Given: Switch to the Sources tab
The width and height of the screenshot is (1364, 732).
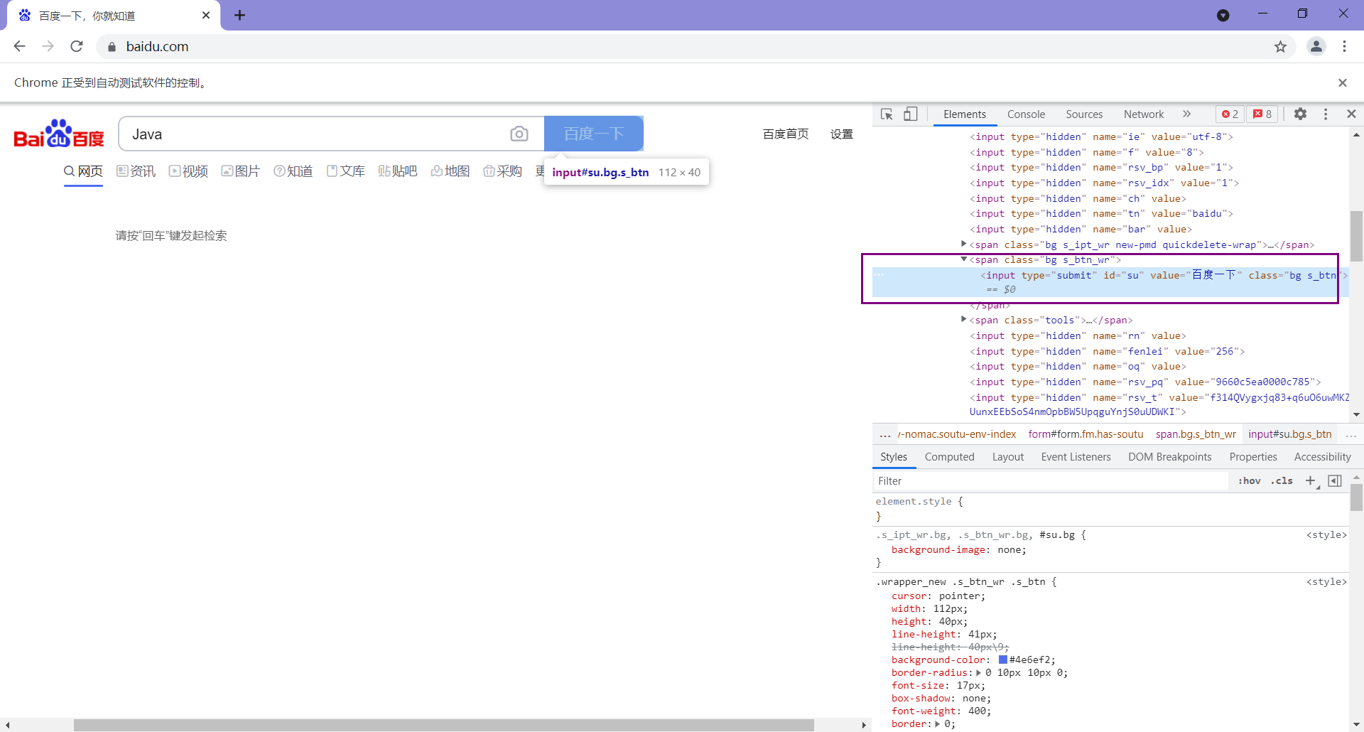Looking at the screenshot, I should coord(1084,114).
